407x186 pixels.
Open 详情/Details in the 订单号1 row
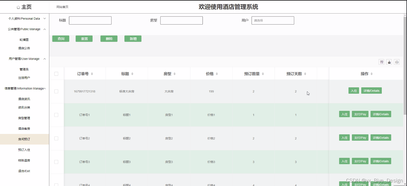pos(381,114)
